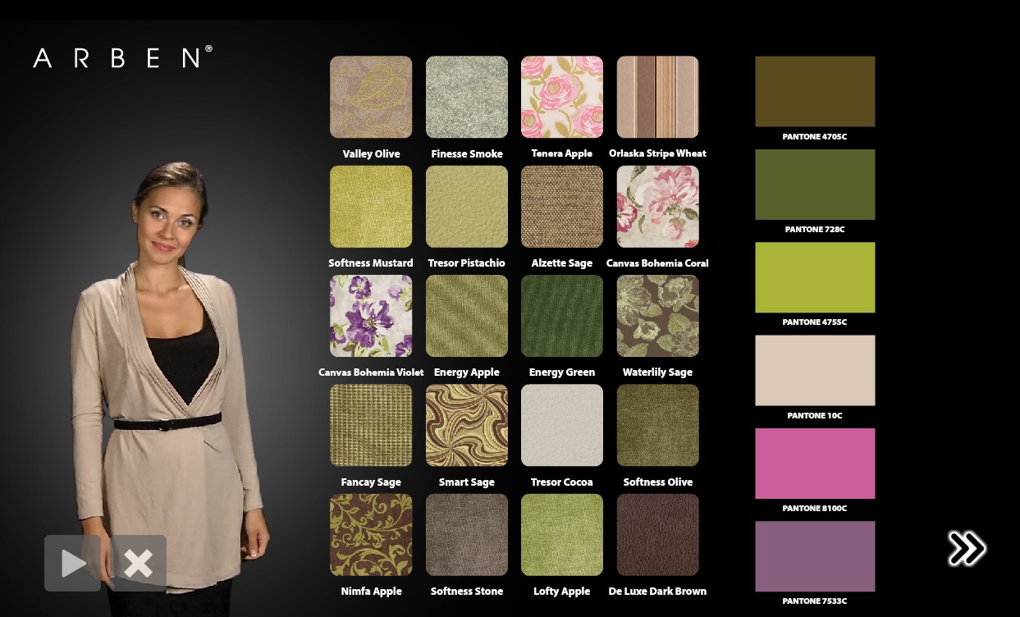Viewport: 1020px width, 617px height.
Task: Pick the Fancay Sage fabric swatch
Action: [x=371, y=425]
